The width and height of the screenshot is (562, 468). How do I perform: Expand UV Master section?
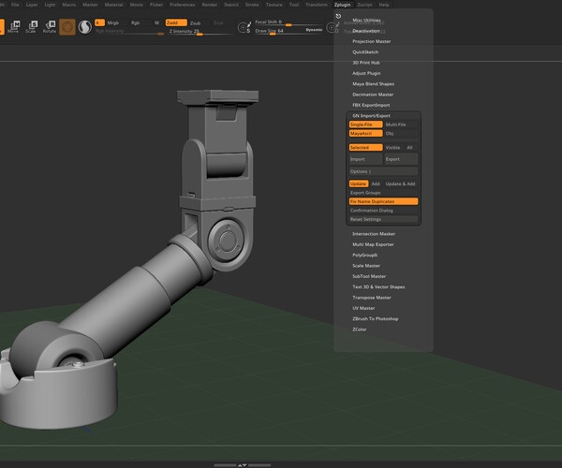pyautogui.click(x=363, y=308)
